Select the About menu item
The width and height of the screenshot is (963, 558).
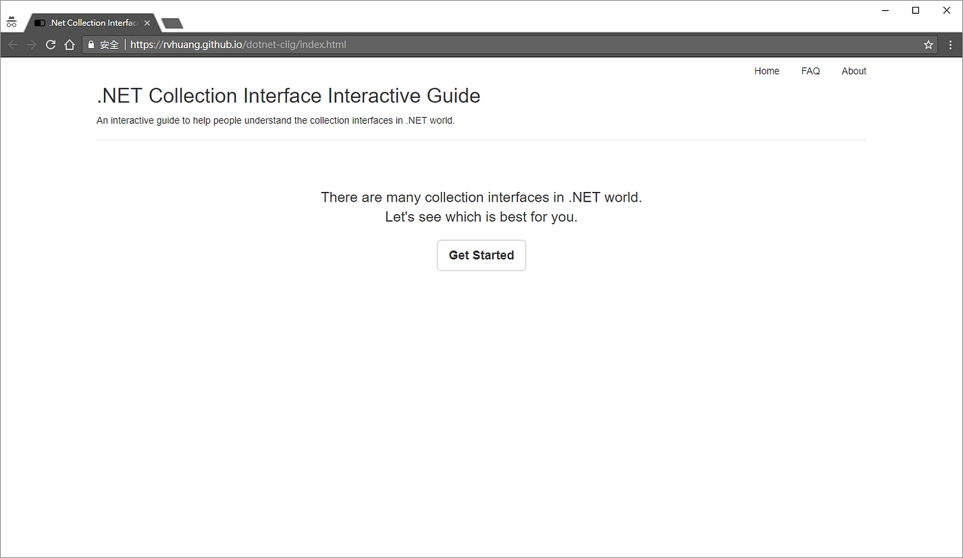(854, 71)
